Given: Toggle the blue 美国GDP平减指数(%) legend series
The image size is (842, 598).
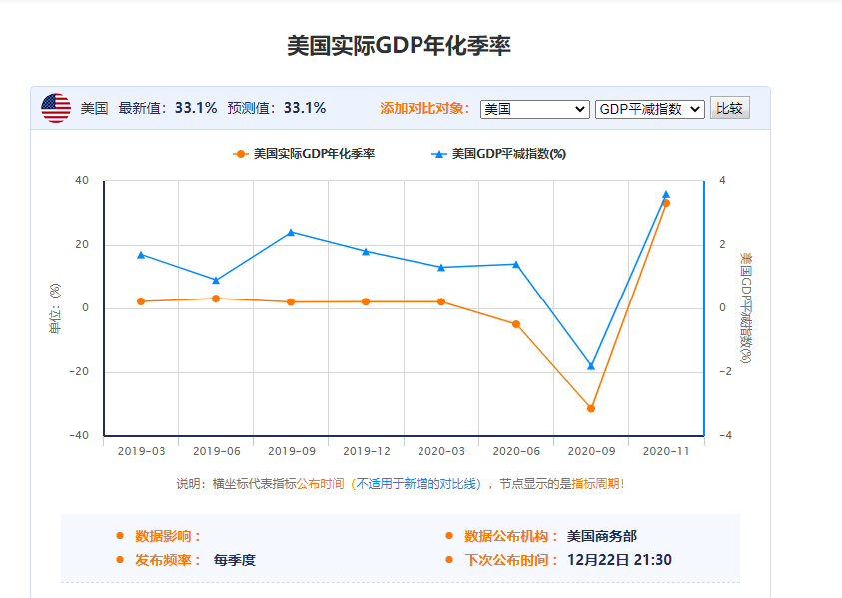Looking at the screenshot, I should pyautogui.click(x=498, y=154).
